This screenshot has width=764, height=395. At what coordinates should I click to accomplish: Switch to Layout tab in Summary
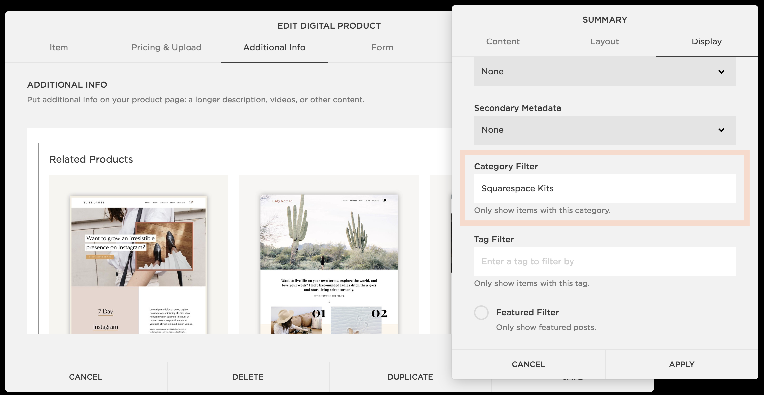point(604,41)
